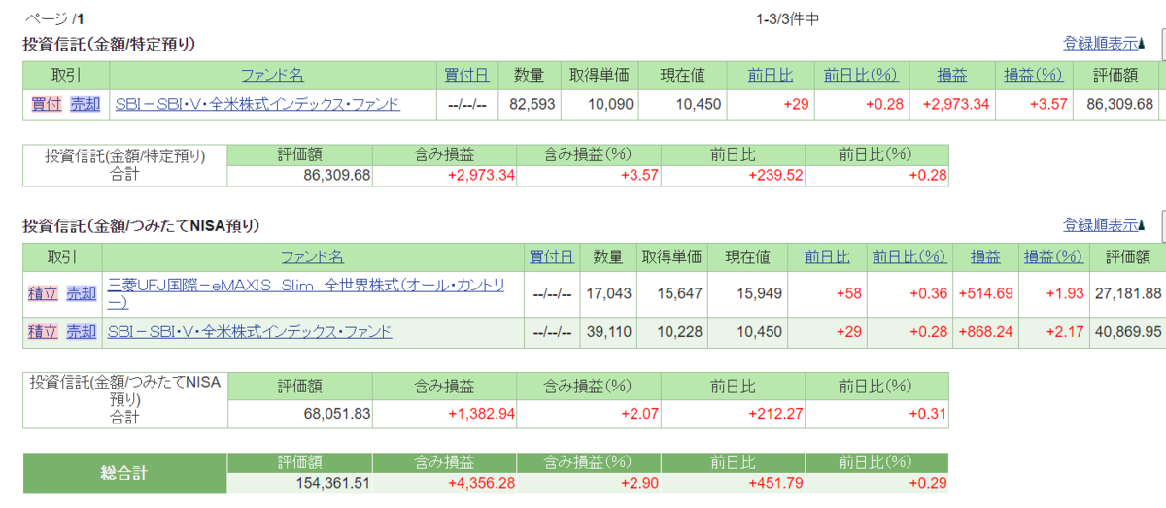Sort つみたてNISA table by 損益(%) header
The width and height of the screenshot is (1166, 508).
[1053, 256]
